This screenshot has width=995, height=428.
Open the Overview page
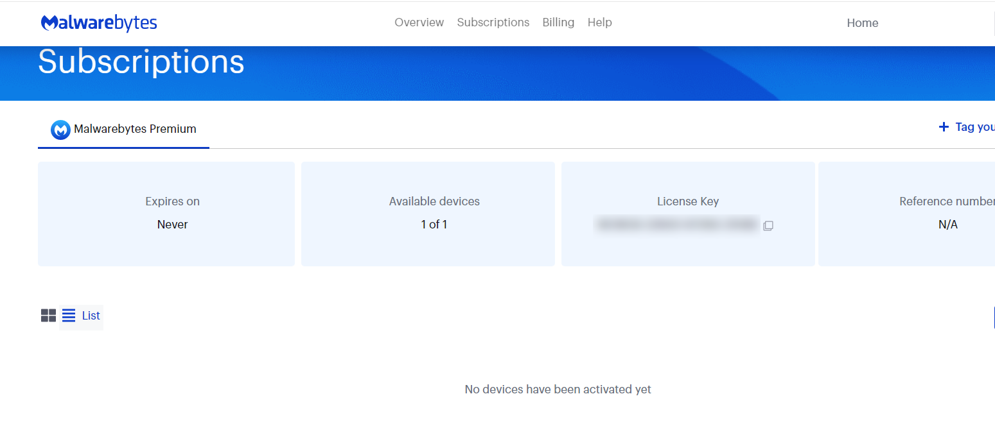pos(419,22)
